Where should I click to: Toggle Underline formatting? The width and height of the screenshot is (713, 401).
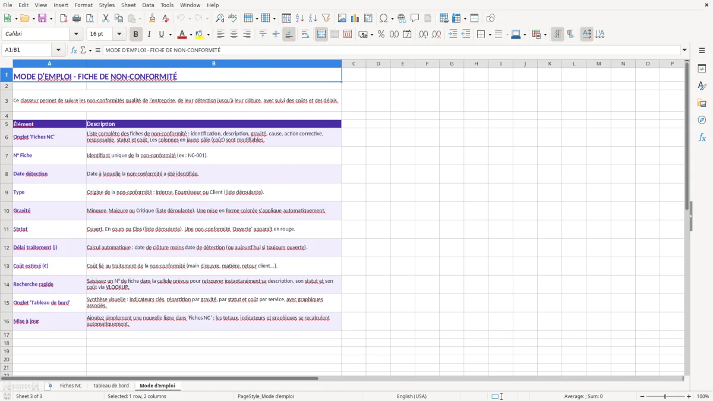(x=162, y=34)
